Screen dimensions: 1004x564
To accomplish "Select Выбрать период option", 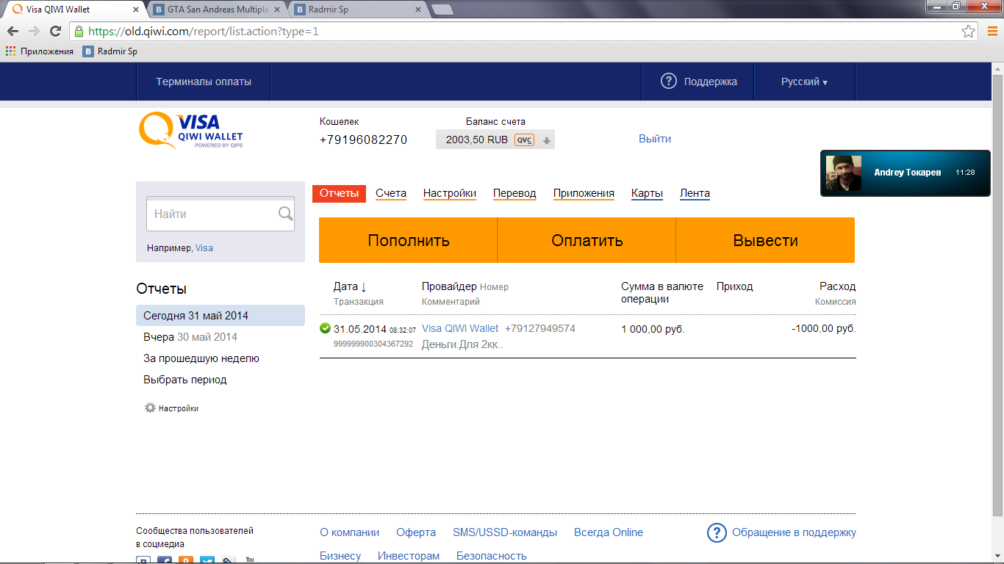I will [x=185, y=380].
